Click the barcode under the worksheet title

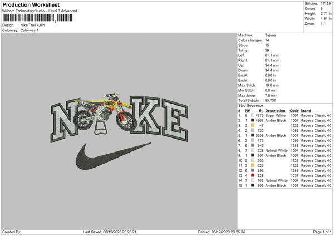click(x=38, y=18)
